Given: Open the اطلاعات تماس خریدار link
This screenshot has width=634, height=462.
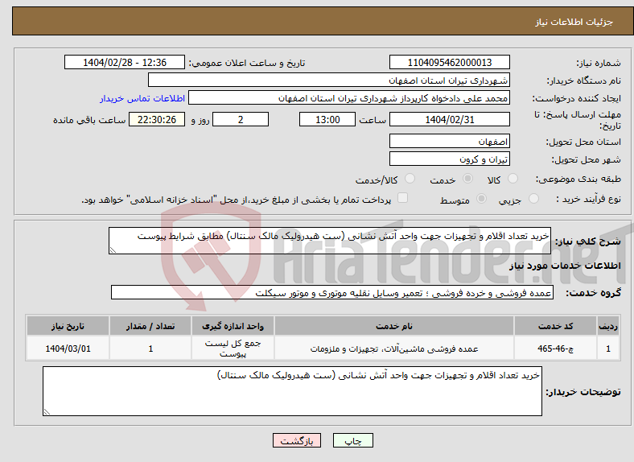Looking at the screenshot, I should pyautogui.click(x=142, y=98).
